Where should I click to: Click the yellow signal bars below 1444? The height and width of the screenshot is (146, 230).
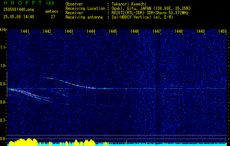(90, 143)
